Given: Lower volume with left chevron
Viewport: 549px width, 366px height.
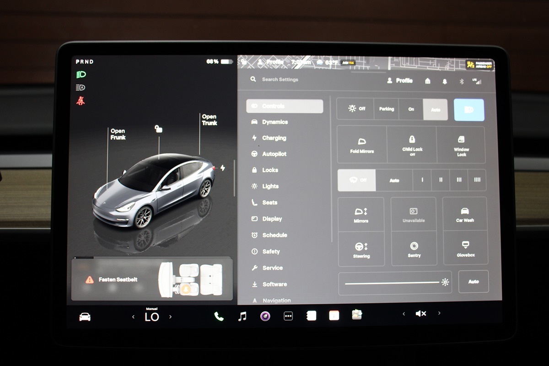Looking at the screenshot, I should click(404, 314).
